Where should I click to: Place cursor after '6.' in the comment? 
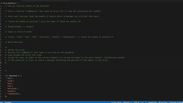coord(7,63)
